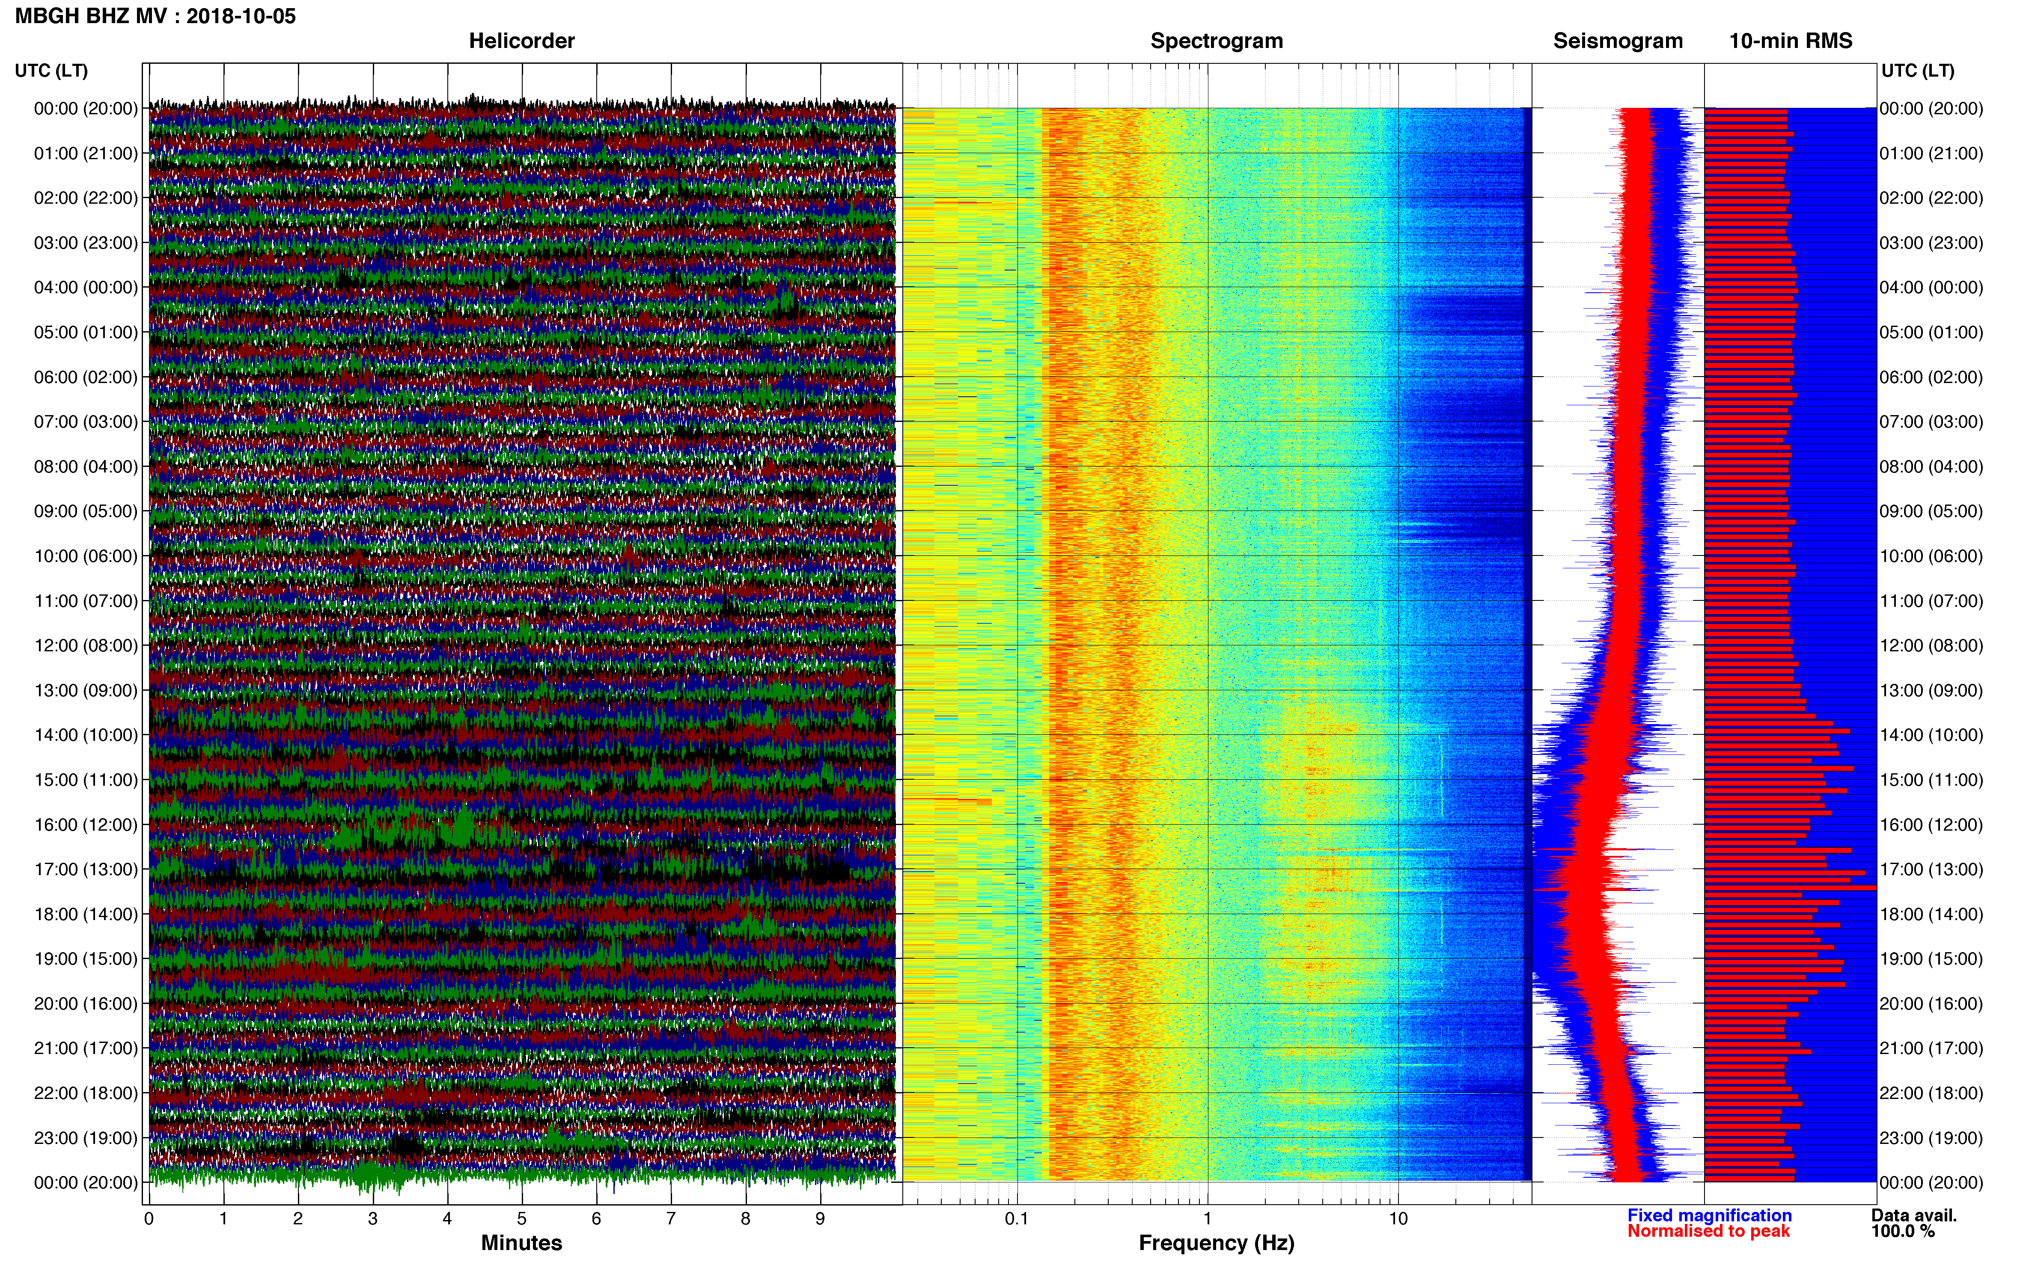Click tick label '0' on the Minutes axis
The height and width of the screenshot is (1268, 2029).
[x=149, y=1219]
